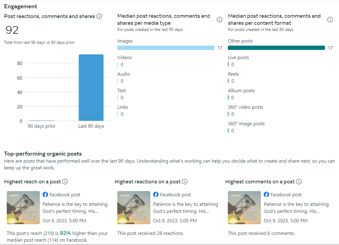This screenshot has width=339, height=245.
Task: Open thumbnail of the highest comments post
Action: tap(244, 208)
